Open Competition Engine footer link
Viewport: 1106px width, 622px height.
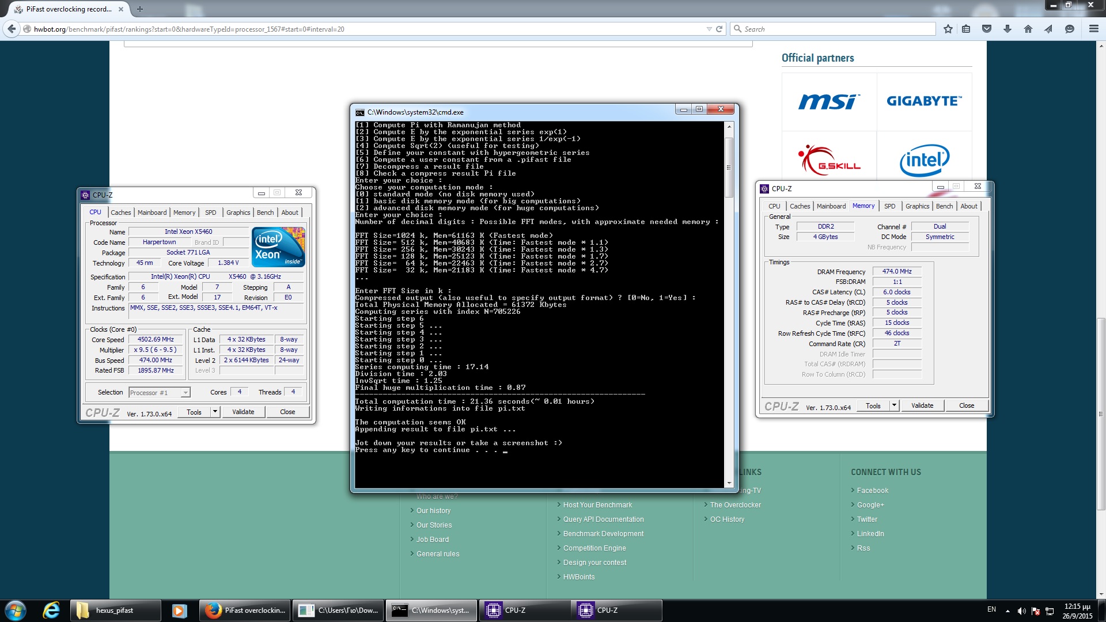click(594, 548)
